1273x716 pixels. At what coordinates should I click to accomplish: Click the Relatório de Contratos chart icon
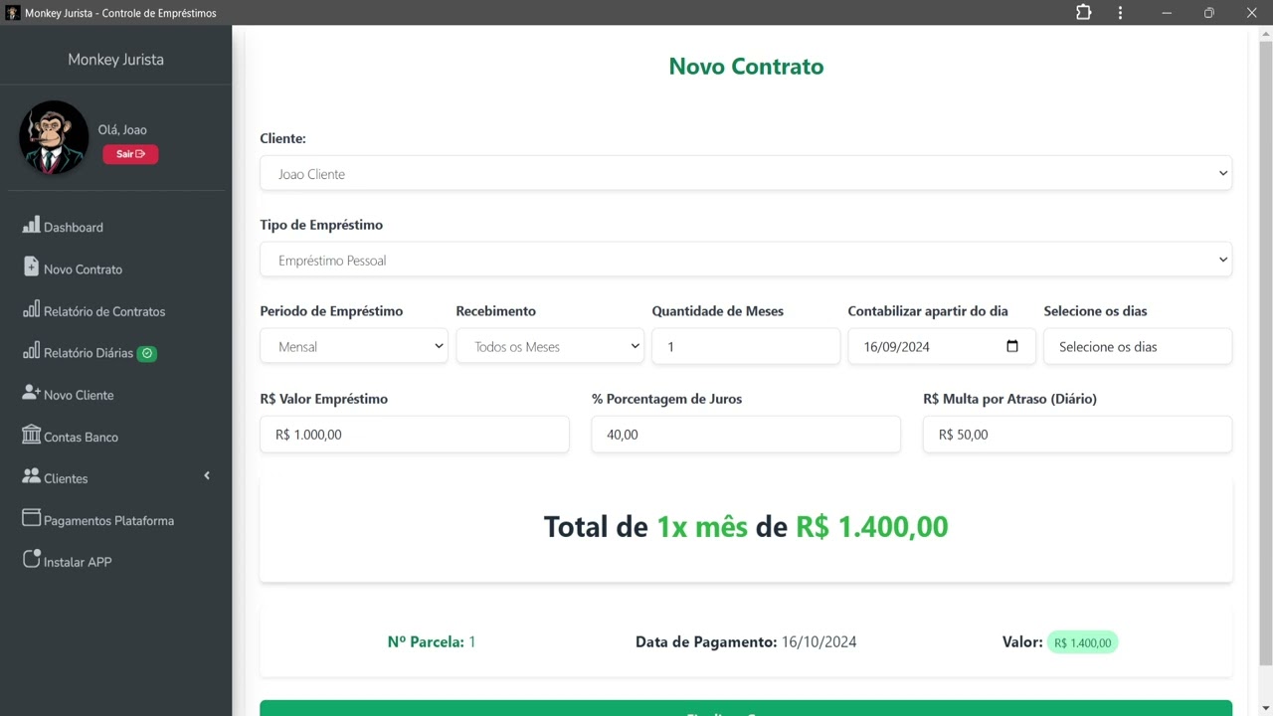click(31, 309)
